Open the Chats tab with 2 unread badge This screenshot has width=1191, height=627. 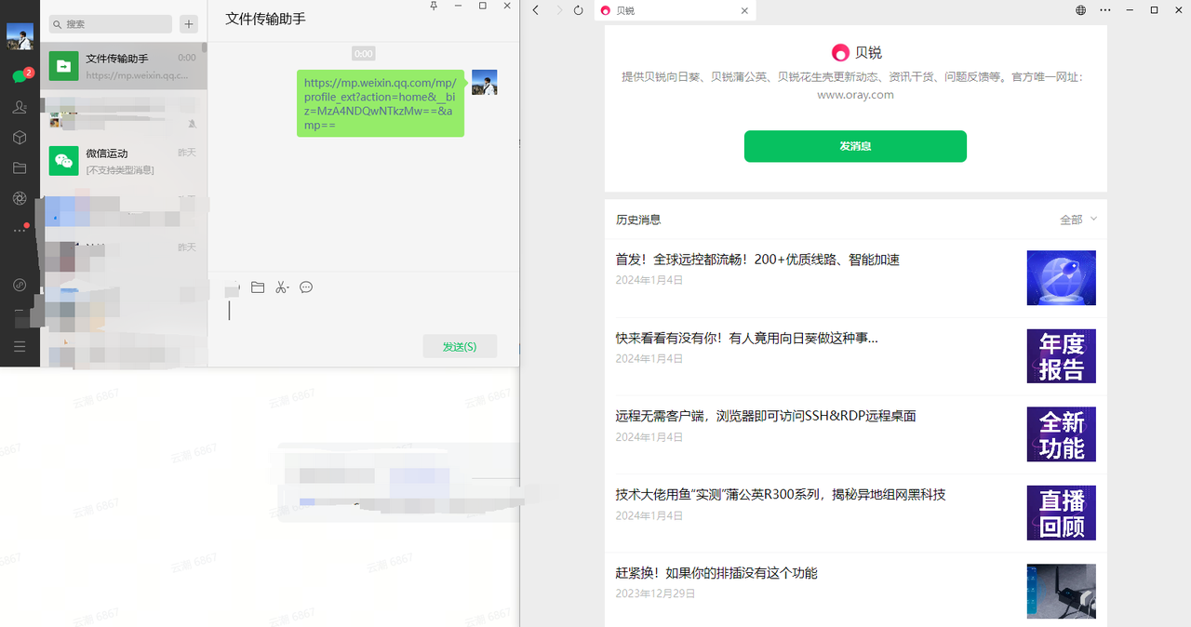pyautogui.click(x=20, y=76)
